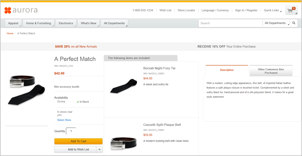
Task: Click the Quantity input field
Action: click(71, 131)
